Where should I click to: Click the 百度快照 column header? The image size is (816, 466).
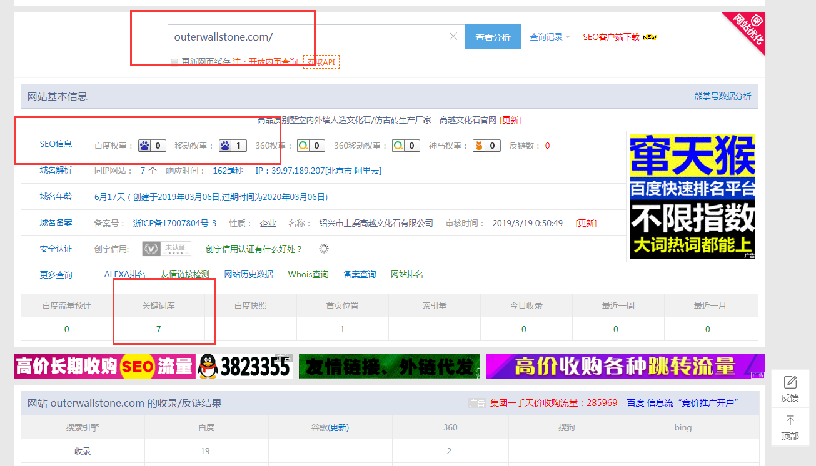251,305
